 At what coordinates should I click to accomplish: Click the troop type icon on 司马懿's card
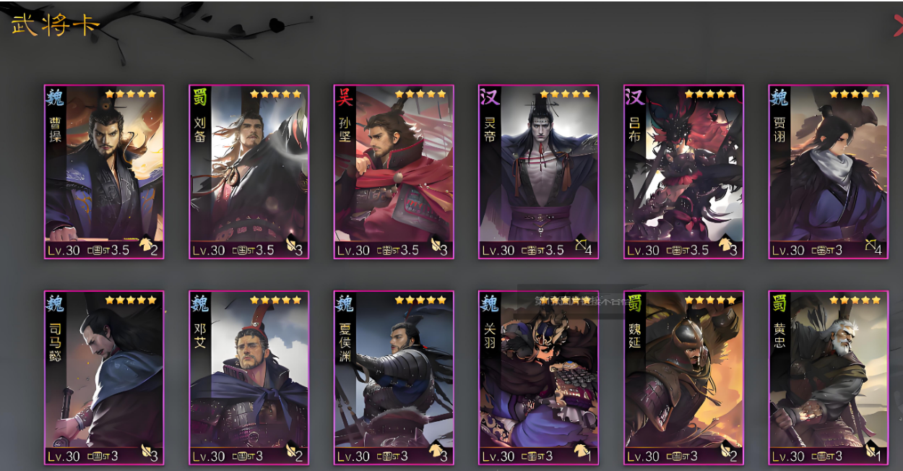pyautogui.click(x=145, y=452)
